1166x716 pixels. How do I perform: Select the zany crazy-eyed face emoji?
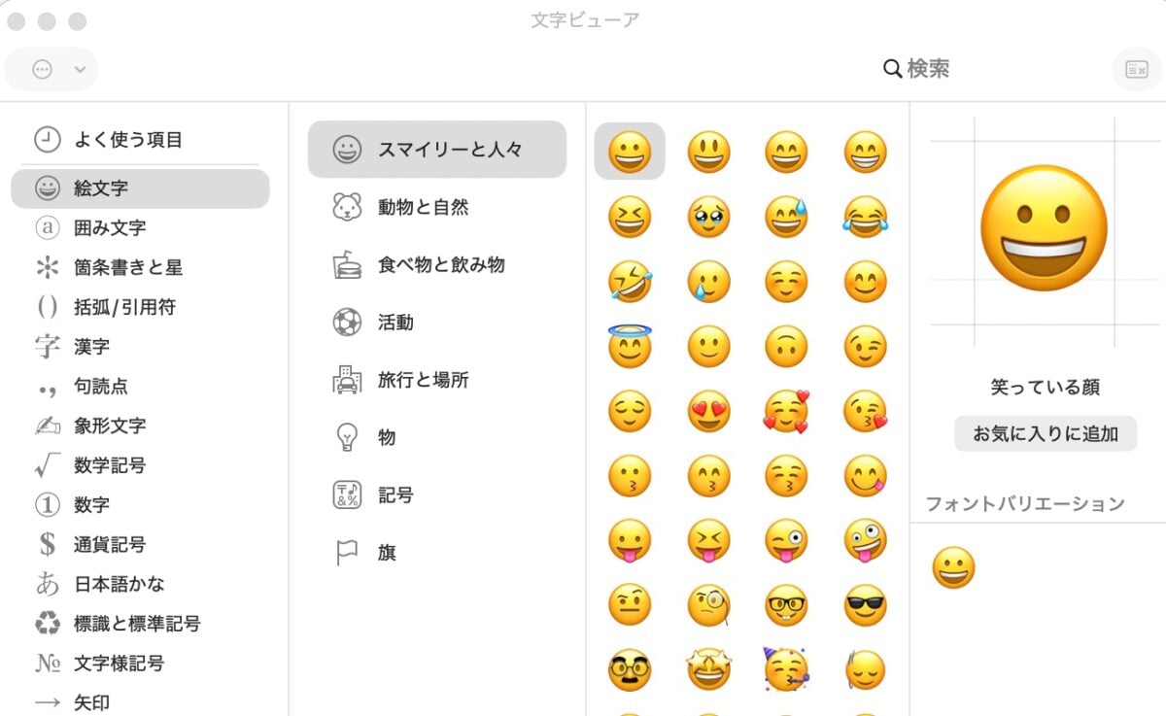tap(865, 540)
